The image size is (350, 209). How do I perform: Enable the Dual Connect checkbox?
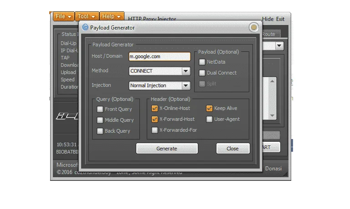[x=202, y=73]
